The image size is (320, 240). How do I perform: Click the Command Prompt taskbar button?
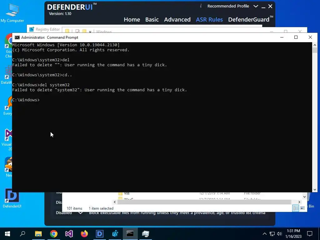click(130, 234)
